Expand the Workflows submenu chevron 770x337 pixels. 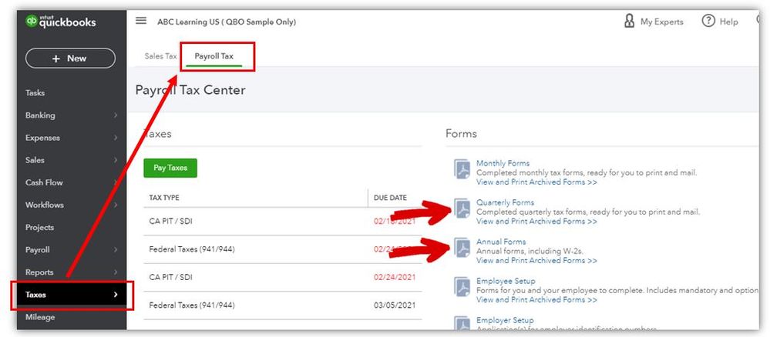coord(116,205)
